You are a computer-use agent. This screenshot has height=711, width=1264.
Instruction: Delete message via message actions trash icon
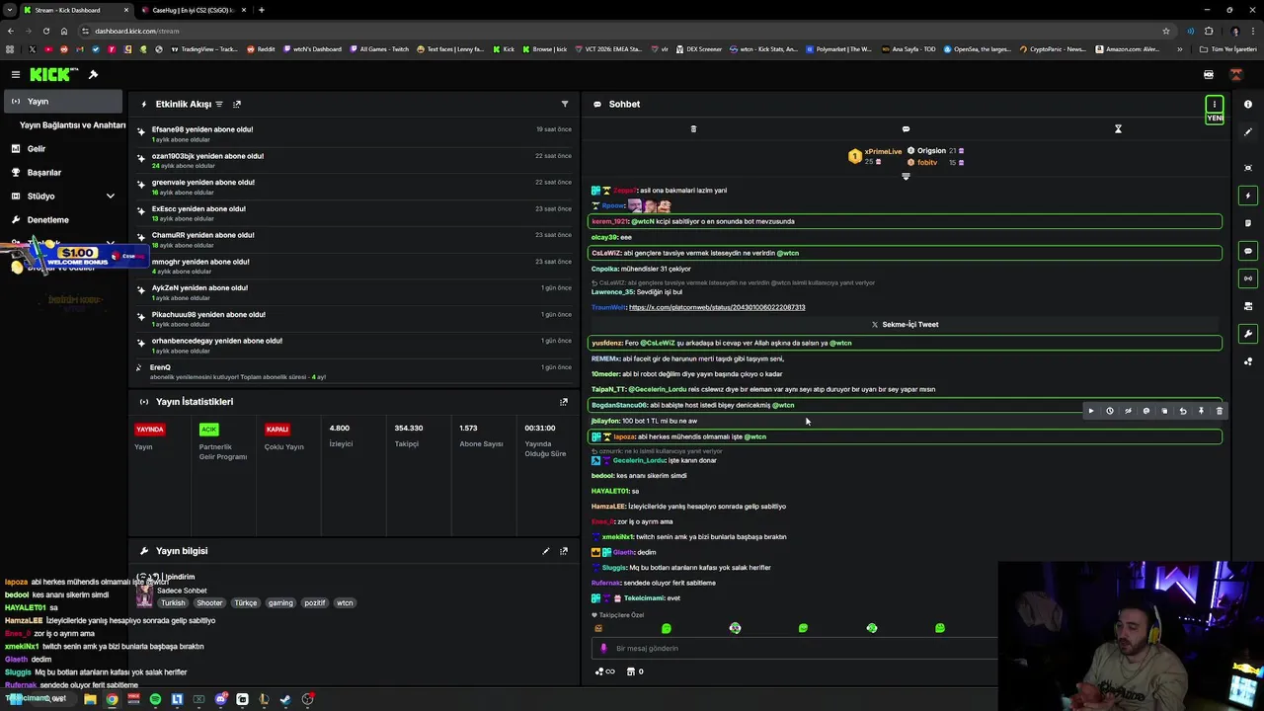coord(1220,411)
